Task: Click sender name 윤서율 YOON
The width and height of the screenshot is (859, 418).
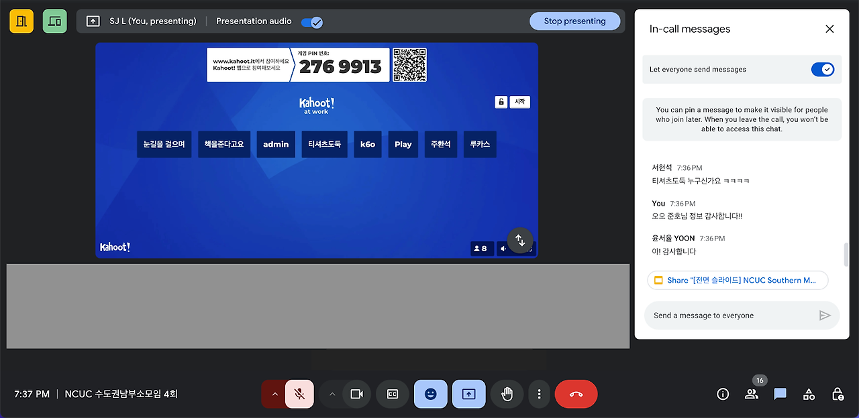Action: (673, 238)
